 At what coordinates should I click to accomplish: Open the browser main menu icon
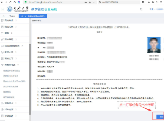point(161,2)
